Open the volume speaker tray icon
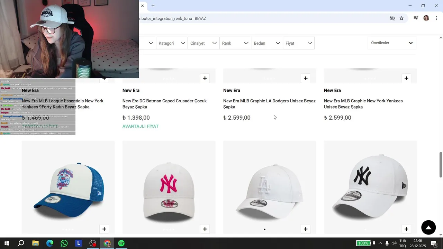This screenshot has height=249, width=443. click(394, 243)
